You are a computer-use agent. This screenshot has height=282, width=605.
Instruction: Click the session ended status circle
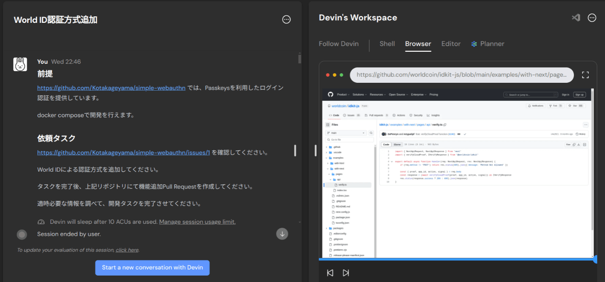click(x=22, y=234)
